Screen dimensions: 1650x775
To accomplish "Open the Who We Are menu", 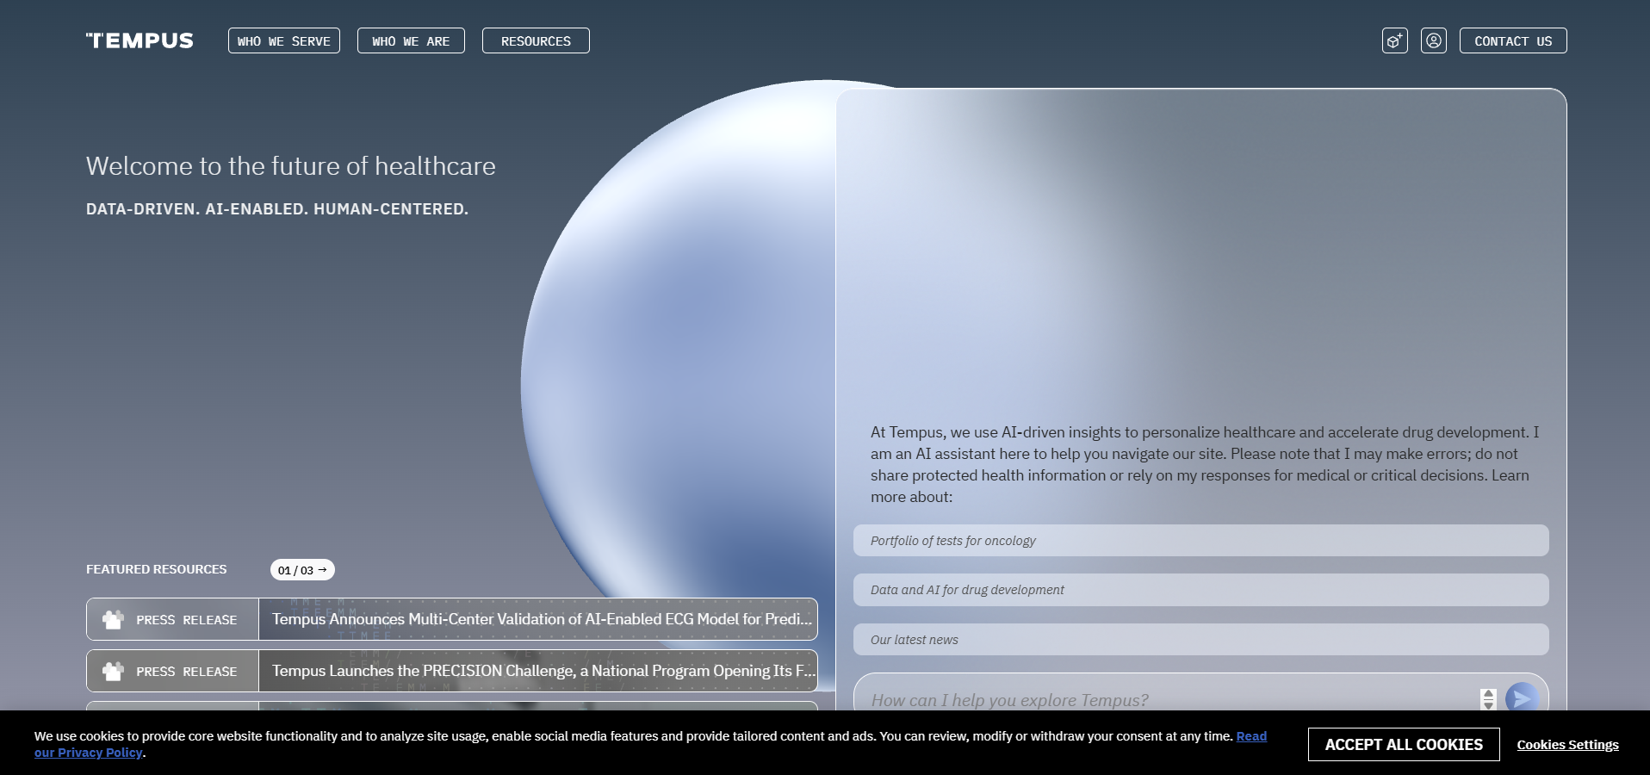I will (x=411, y=40).
